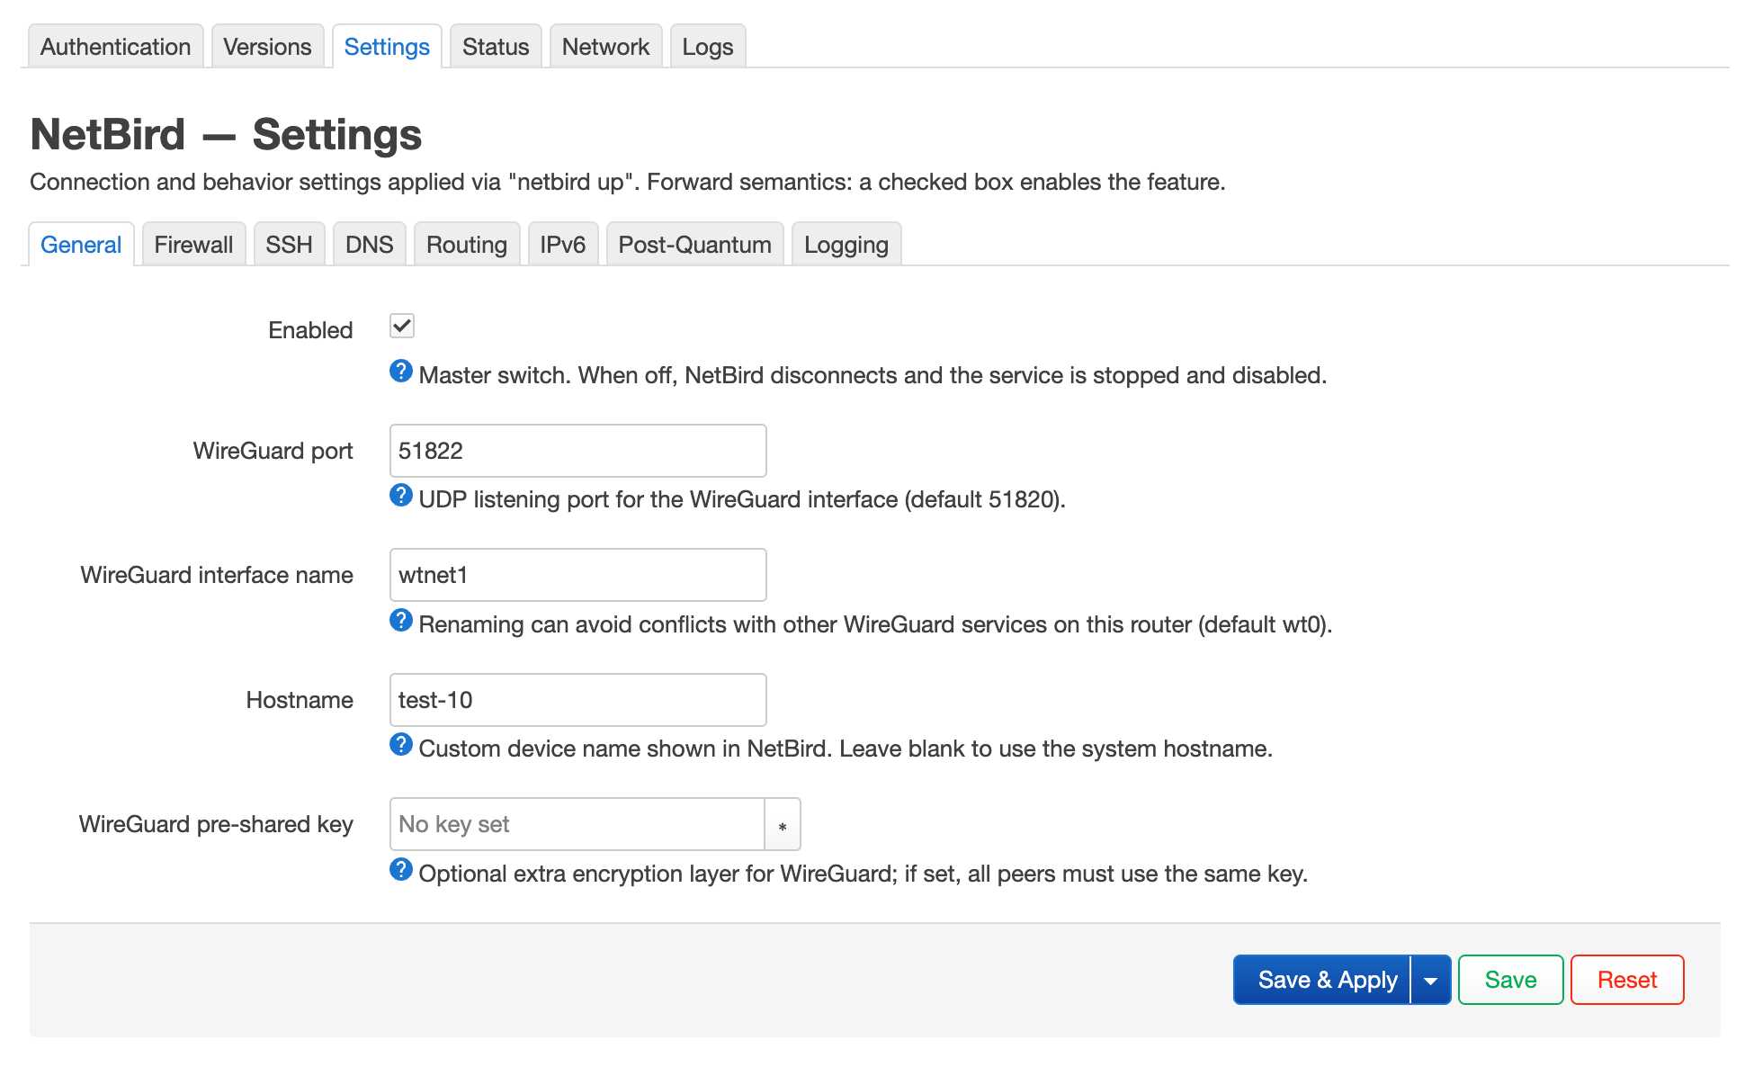This screenshot has width=1745, height=1076.
Task: Open the Logging sub-tab
Action: [846, 245]
